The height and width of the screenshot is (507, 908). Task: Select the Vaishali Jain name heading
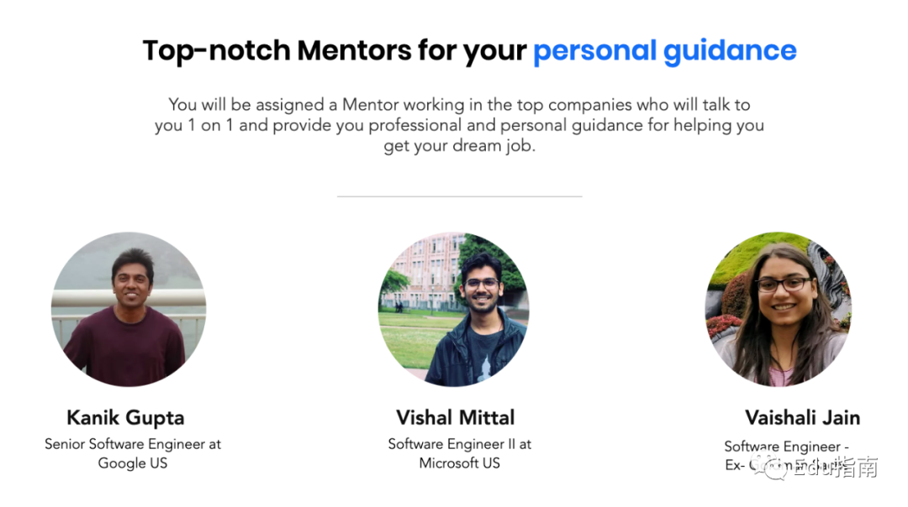pyautogui.click(x=803, y=417)
